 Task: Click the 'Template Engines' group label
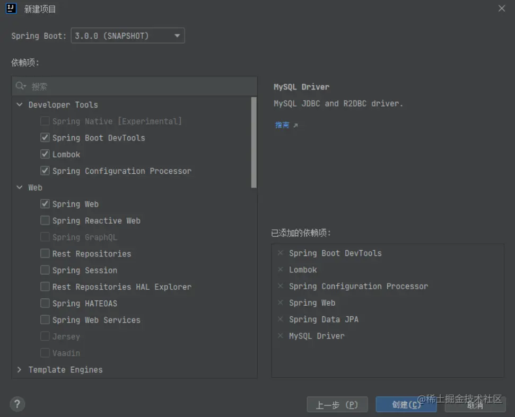click(x=65, y=369)
